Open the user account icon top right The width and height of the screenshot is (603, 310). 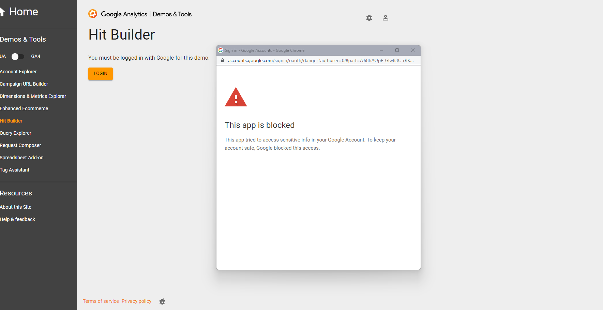tap(386, 18)
